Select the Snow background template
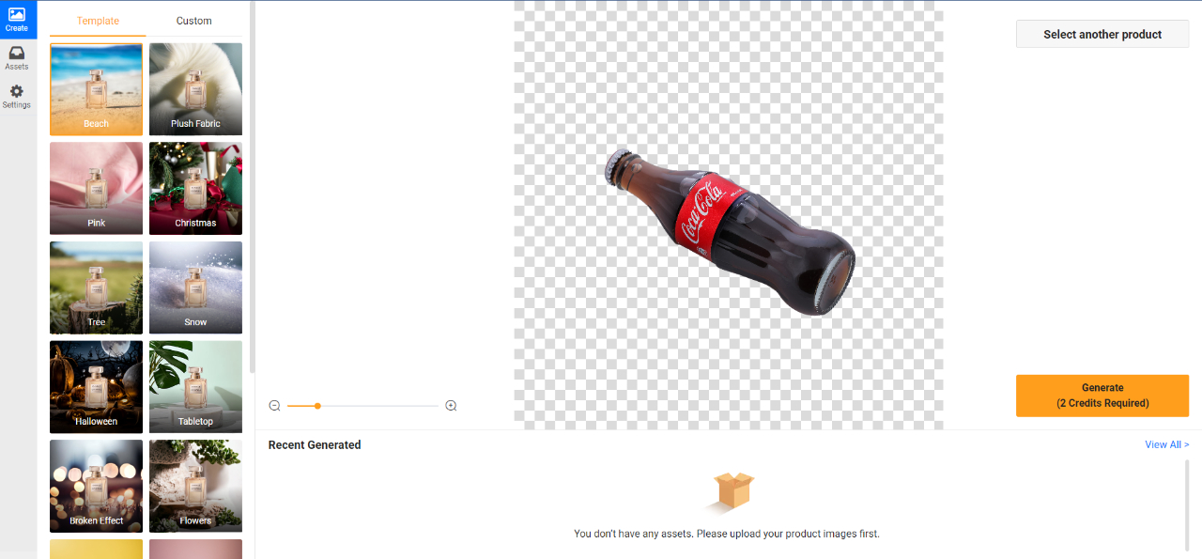1202x559 pixels. point(195,287)
